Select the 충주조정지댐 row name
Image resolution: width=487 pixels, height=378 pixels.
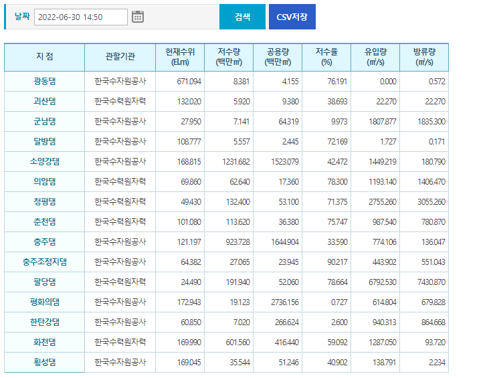(45, 262)
